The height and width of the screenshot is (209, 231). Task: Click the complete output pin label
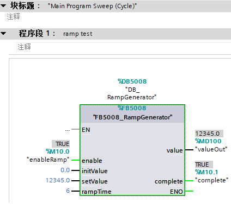point(168,181)
